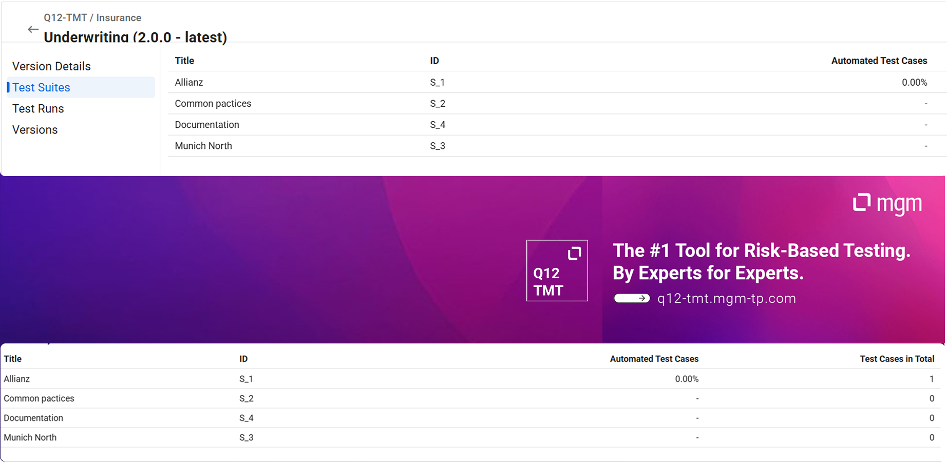Open Test Runs in sidebar
Viewport: 947px width, 462px height.
pos(38,109)
